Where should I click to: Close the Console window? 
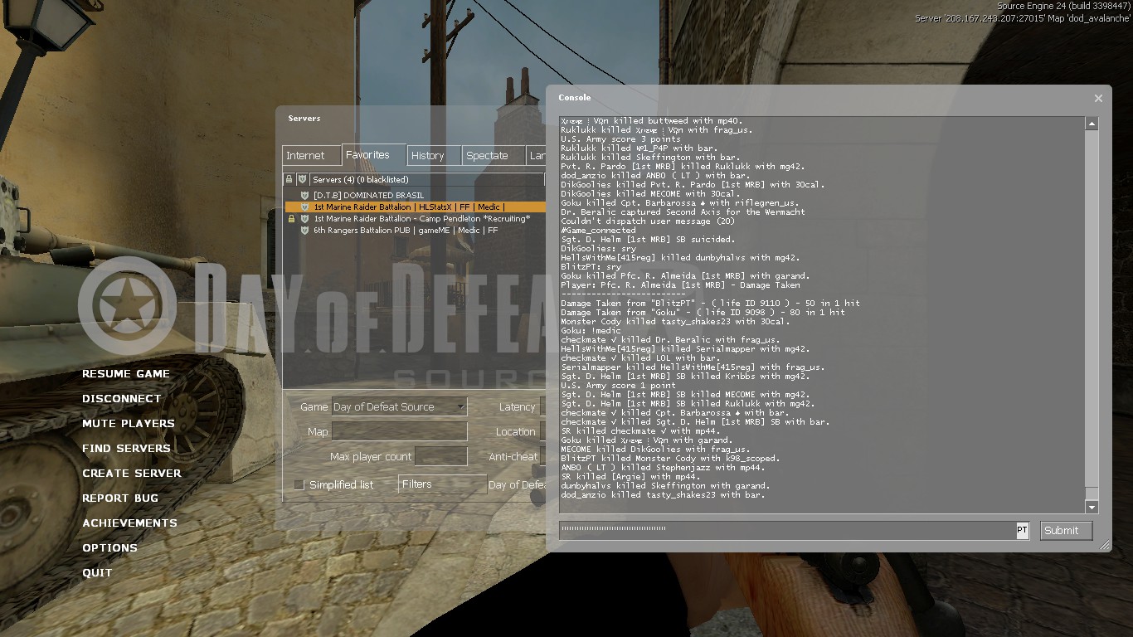1098,98
